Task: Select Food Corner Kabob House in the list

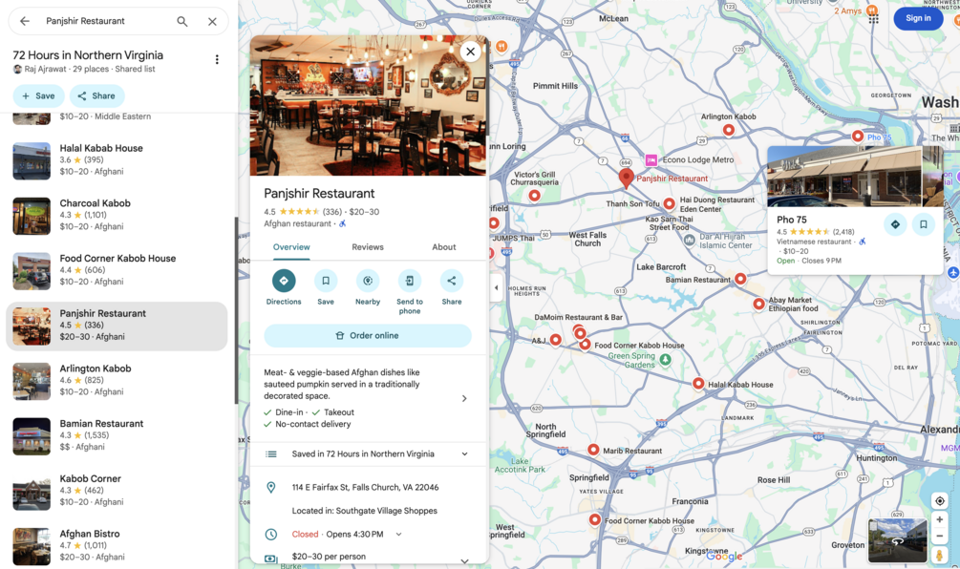Action: tap(117, 270)
